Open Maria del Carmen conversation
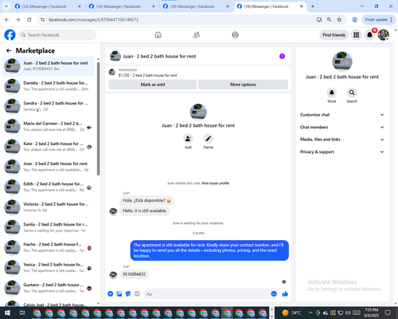Viewport: 398px width, 319px height. pyautogui.click(x=48, y=127)
